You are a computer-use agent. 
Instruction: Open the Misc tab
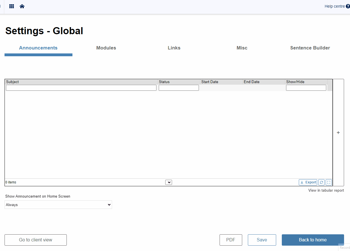point(242,48)
